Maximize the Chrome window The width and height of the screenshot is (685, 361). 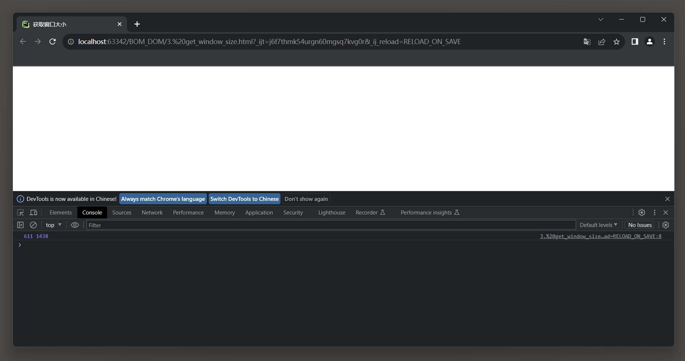(x=643, y=19)
